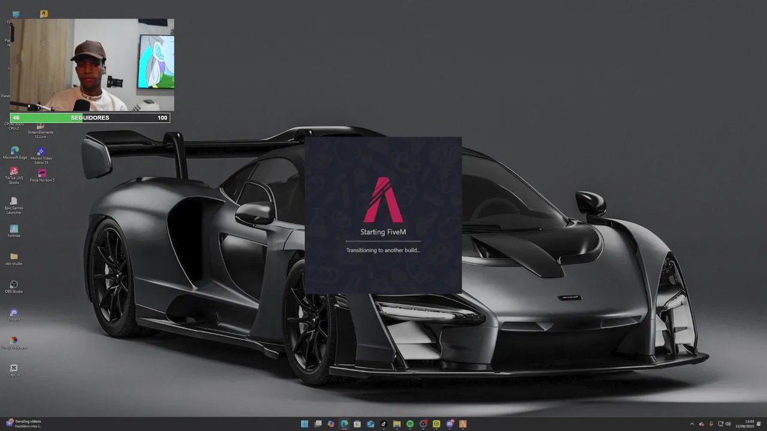
Task: Switch to Discord in the taskbar
Action: pos(449,424)
